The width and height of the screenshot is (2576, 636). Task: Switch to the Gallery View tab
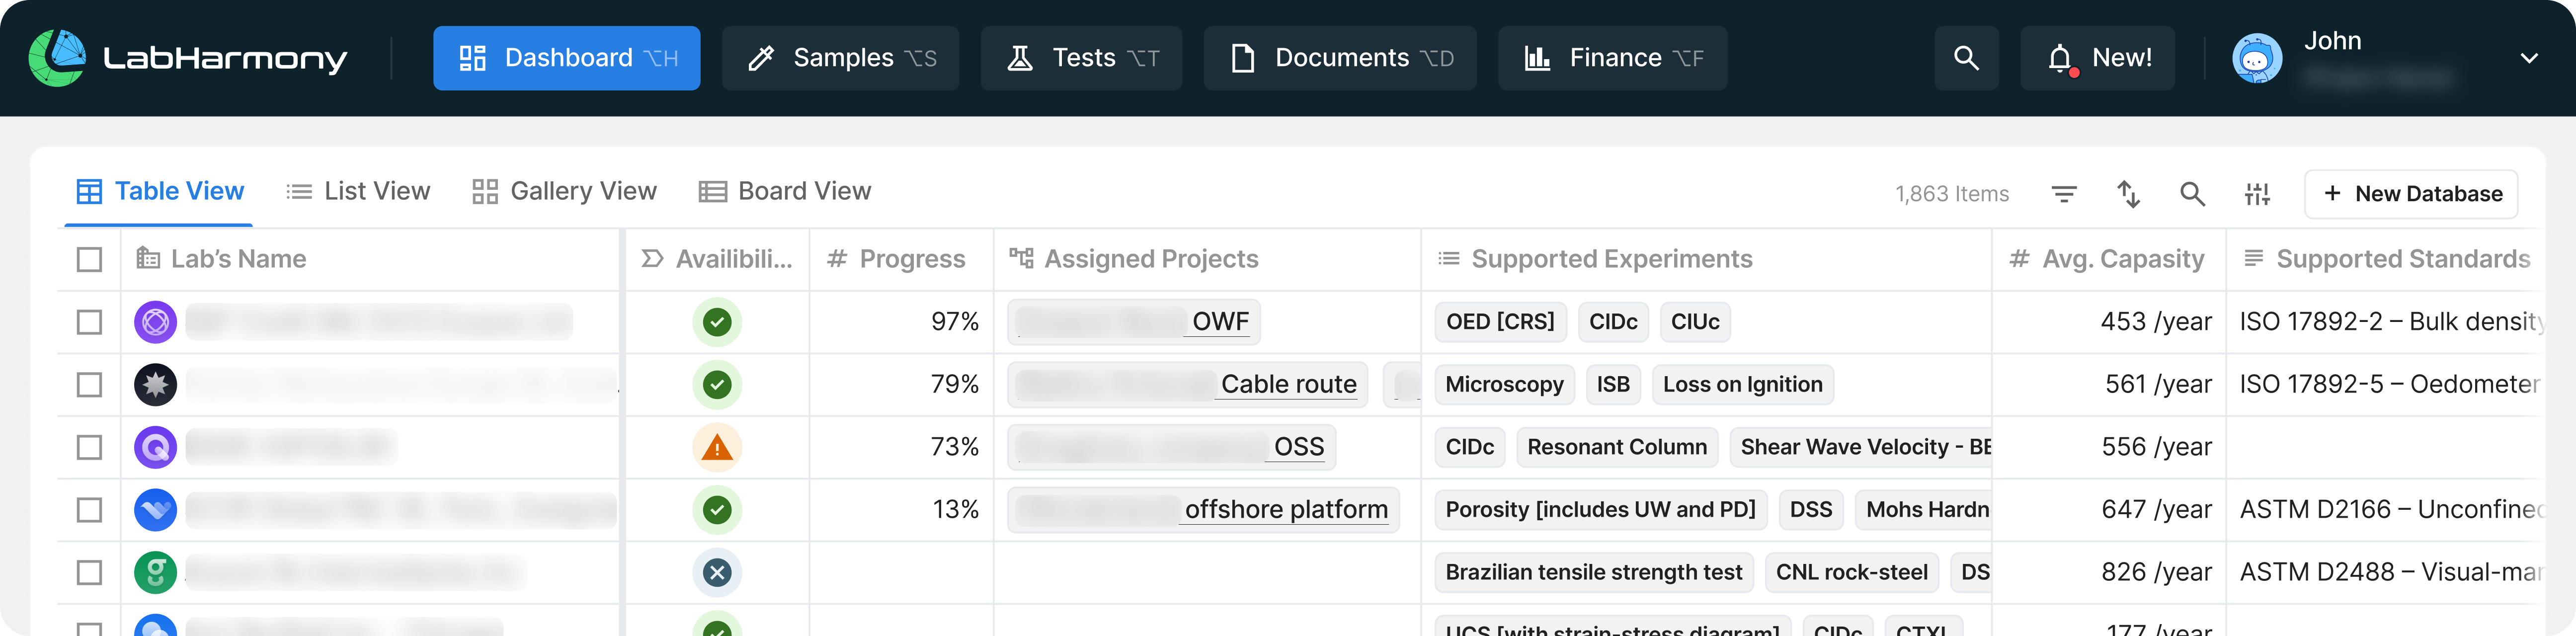click(565, 191)
